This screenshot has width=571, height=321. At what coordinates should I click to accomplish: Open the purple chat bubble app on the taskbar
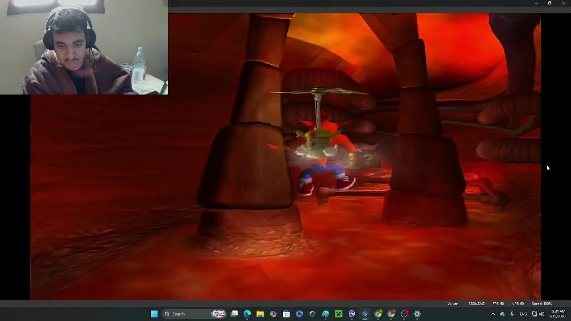coord(352,314)
